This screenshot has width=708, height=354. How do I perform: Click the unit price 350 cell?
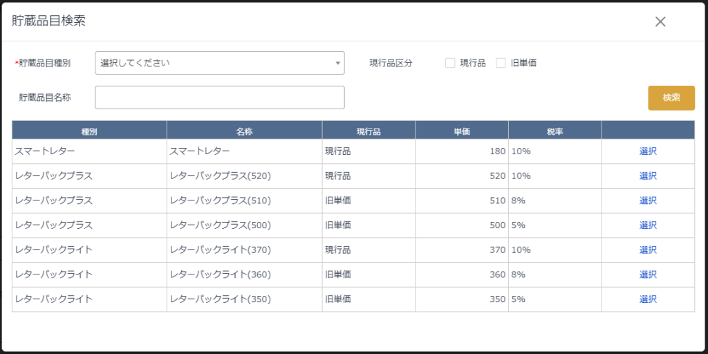click(462, 299)
